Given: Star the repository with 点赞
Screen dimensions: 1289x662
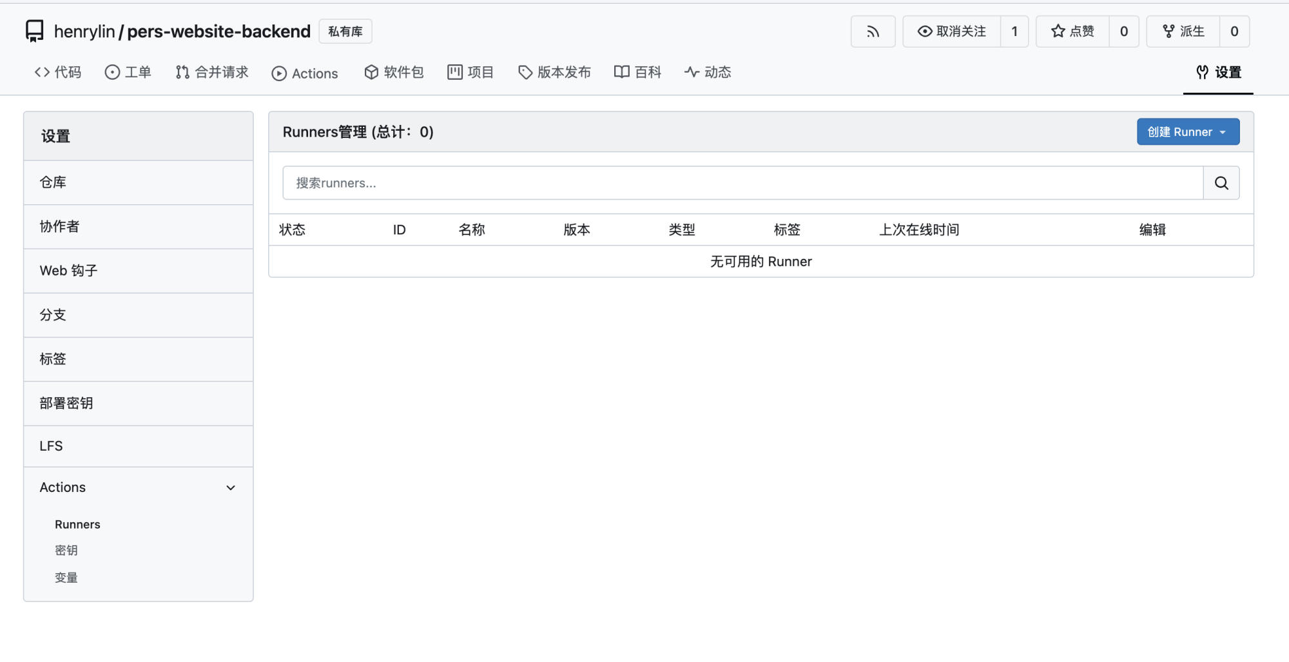Looking at the screenshot, I should pyautogui.click(x=1072, y=32).
